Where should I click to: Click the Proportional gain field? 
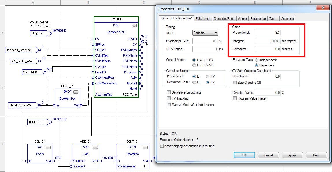pos(268,33)
